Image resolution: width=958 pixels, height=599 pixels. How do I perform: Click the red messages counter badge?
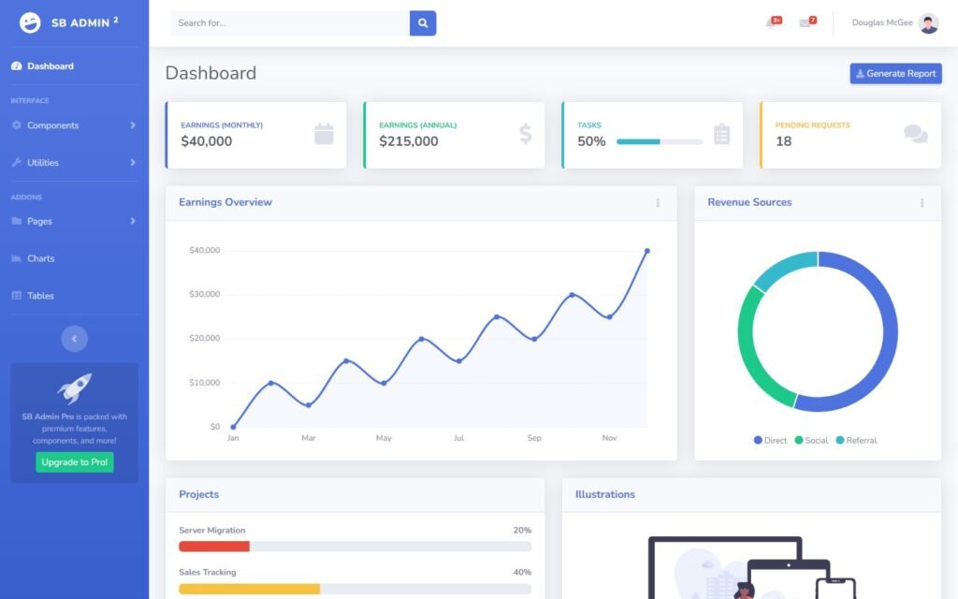pyautogui.click(x=813, y=21)
